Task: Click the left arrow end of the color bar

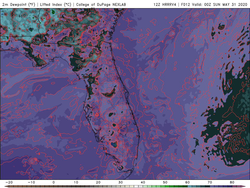Action: pos(6,186)
